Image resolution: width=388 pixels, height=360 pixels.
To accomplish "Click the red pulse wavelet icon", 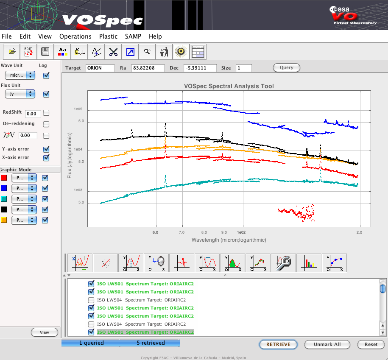I will tap(182, 263).
